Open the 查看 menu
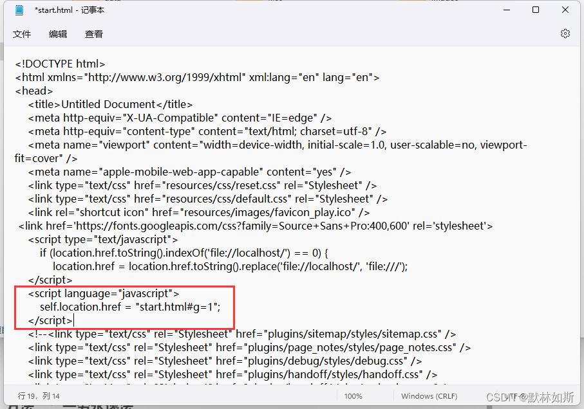 (x=94, y=34)
